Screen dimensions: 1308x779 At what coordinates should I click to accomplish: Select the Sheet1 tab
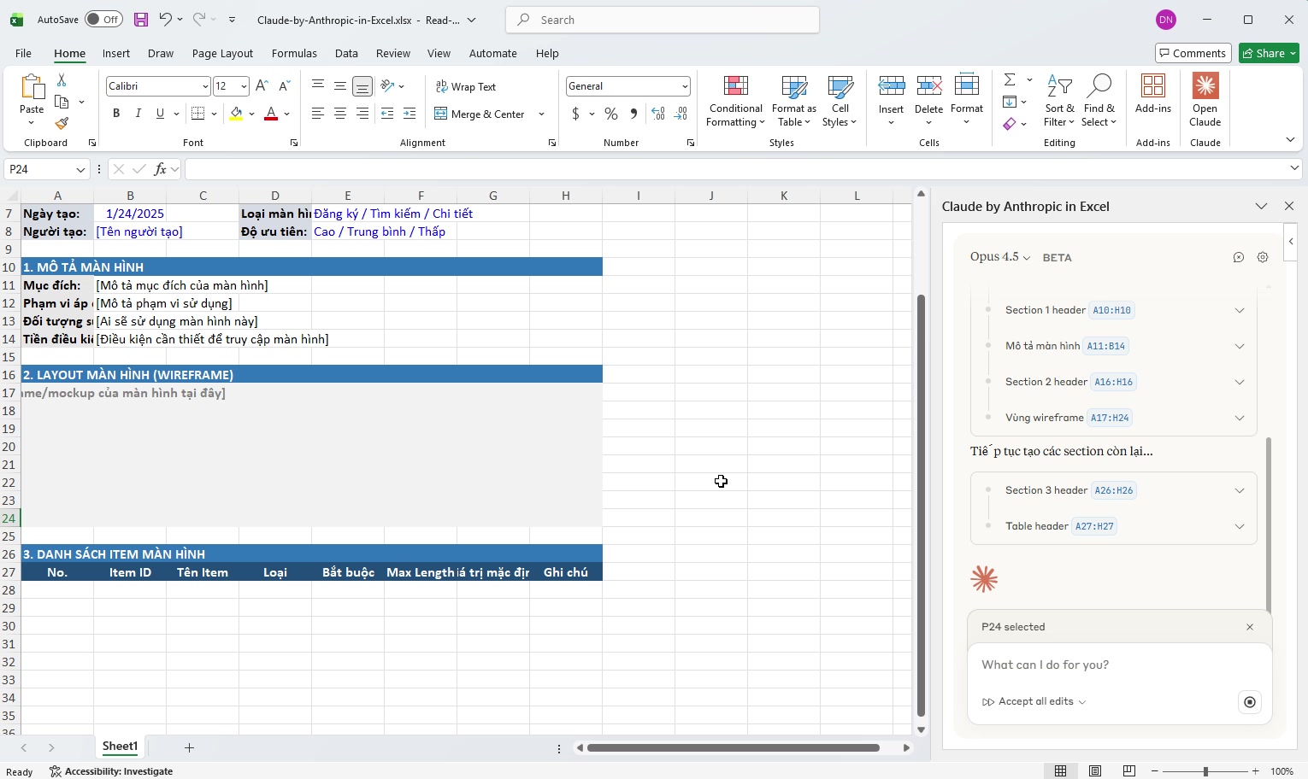point(120,747)
